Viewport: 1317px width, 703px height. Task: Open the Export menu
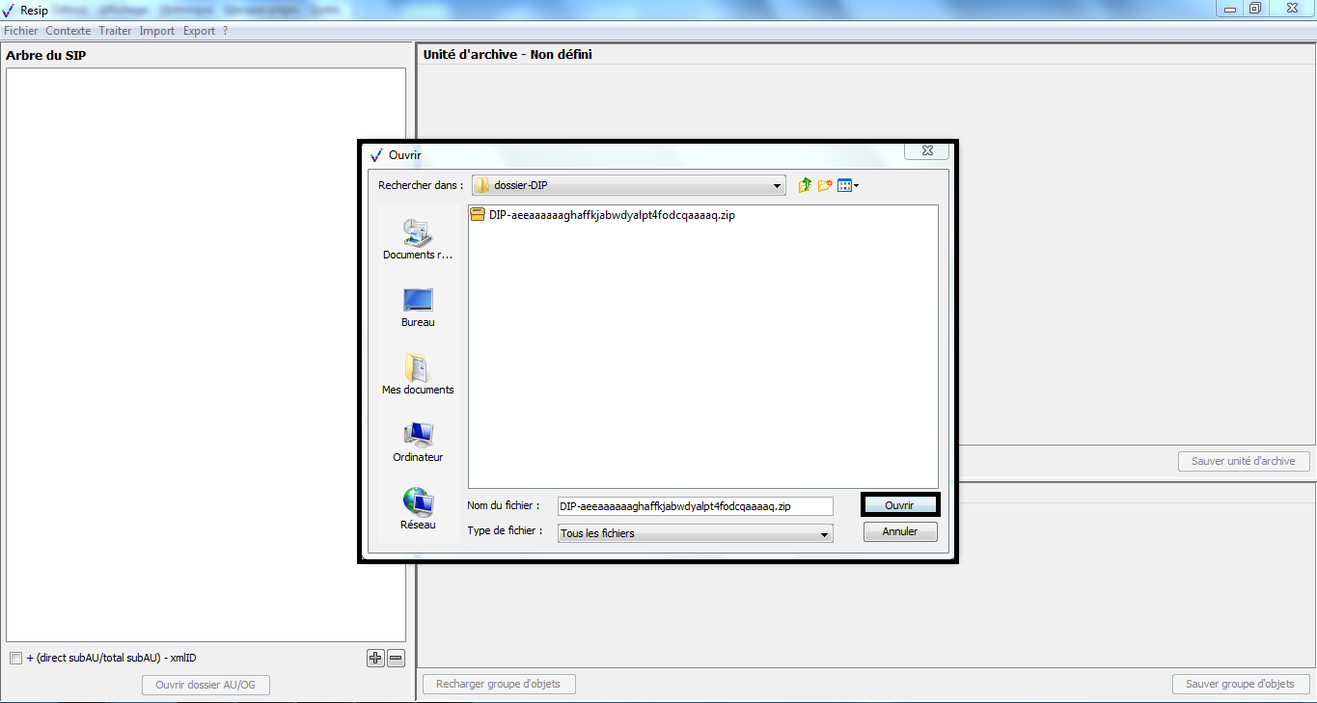coord(199,31)
